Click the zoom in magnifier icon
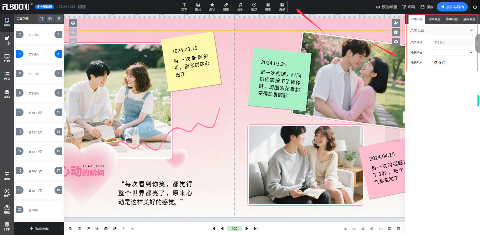 [x=363, y=229]
